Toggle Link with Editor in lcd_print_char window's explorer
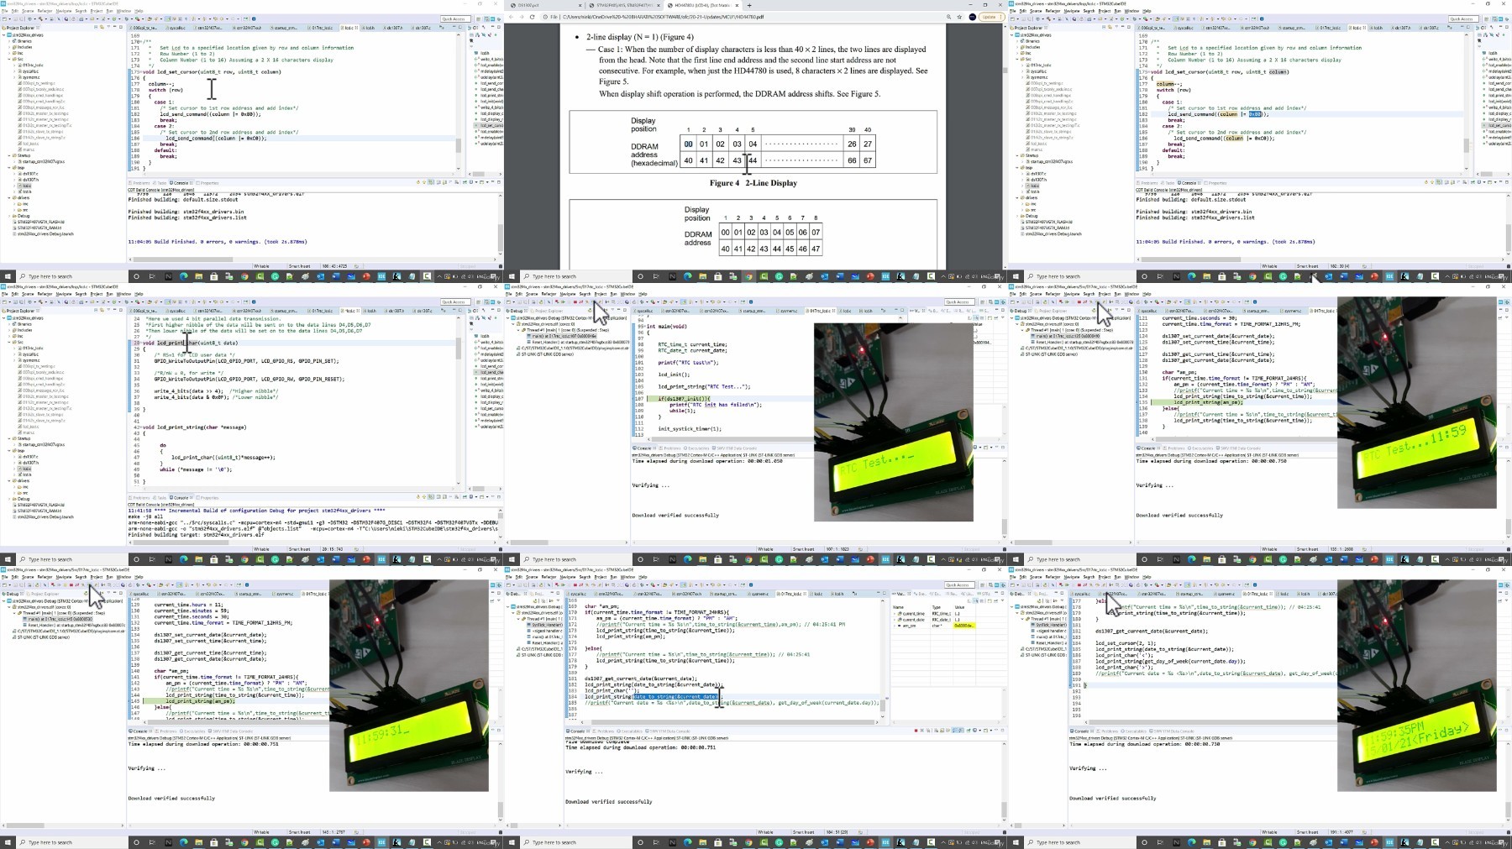 coord(102,310)
